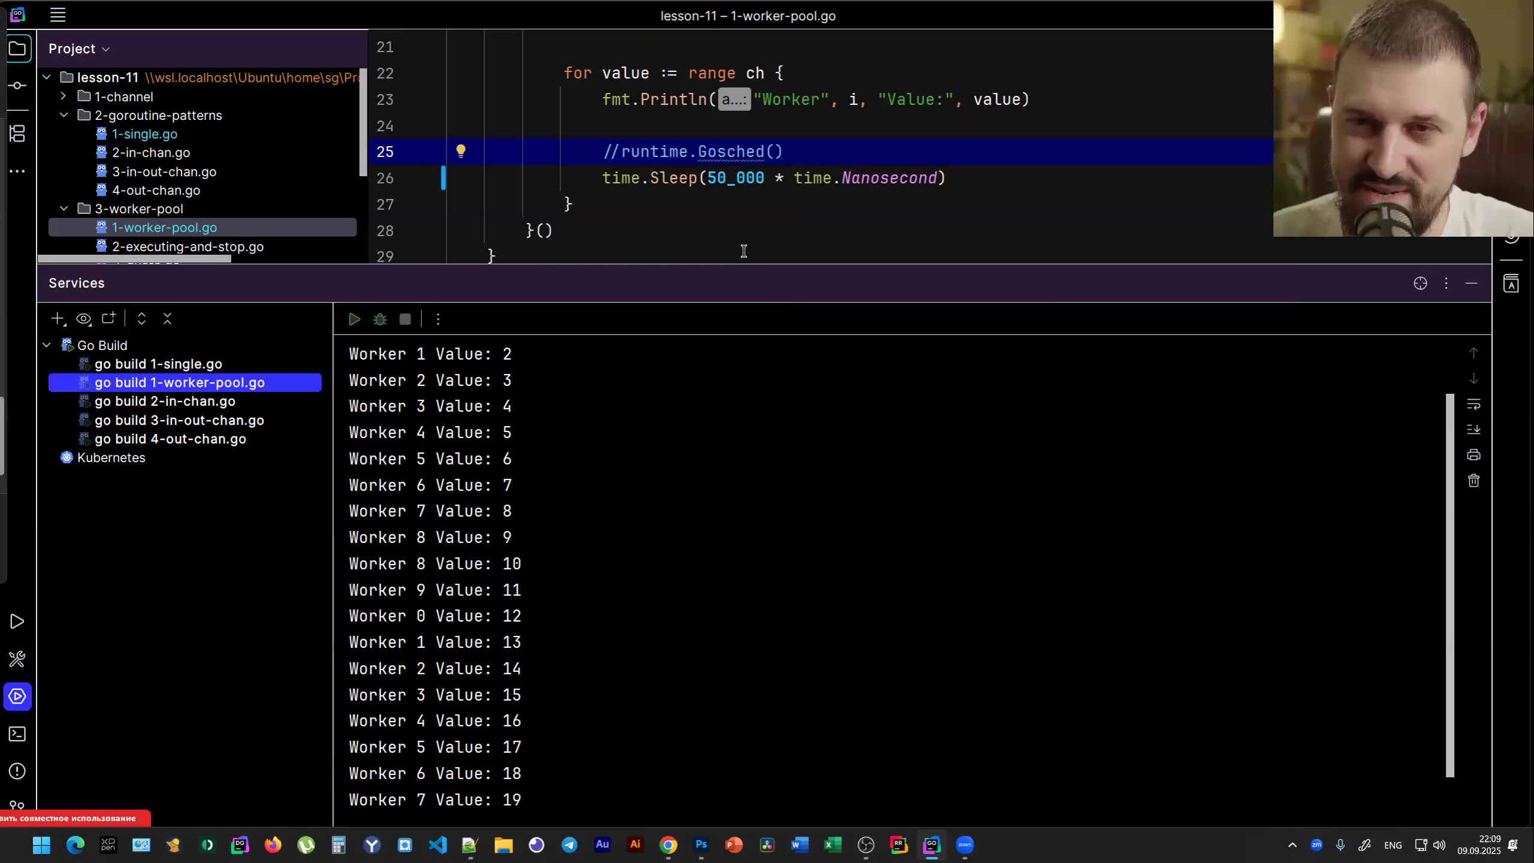This screenshot has width=1534, height=863.
Task: Stop the running process with the stop button
Action: tap(405, 319)
